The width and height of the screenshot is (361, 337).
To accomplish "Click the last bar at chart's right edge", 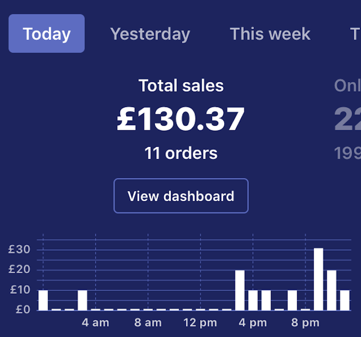I will [x=345, y=300].
